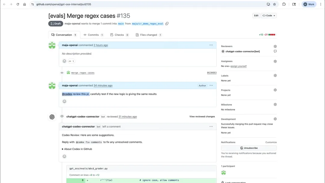Click the Unsubscribe button
This screenshot has height=183, width=325.
249,148
